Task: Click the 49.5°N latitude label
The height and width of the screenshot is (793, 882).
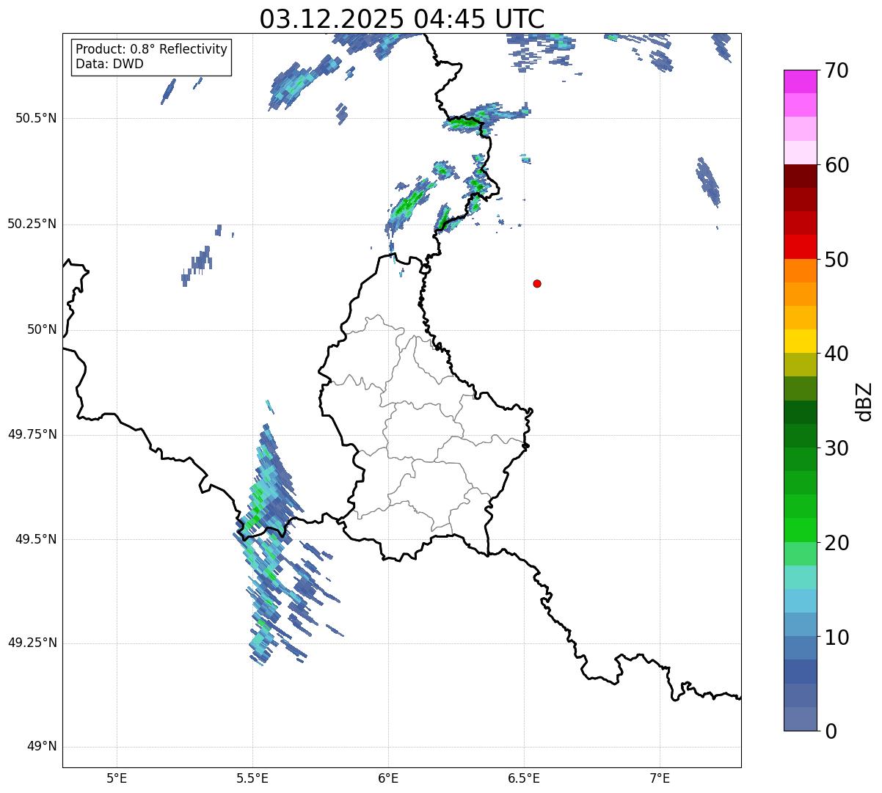Action: click(x=36, y=539)
